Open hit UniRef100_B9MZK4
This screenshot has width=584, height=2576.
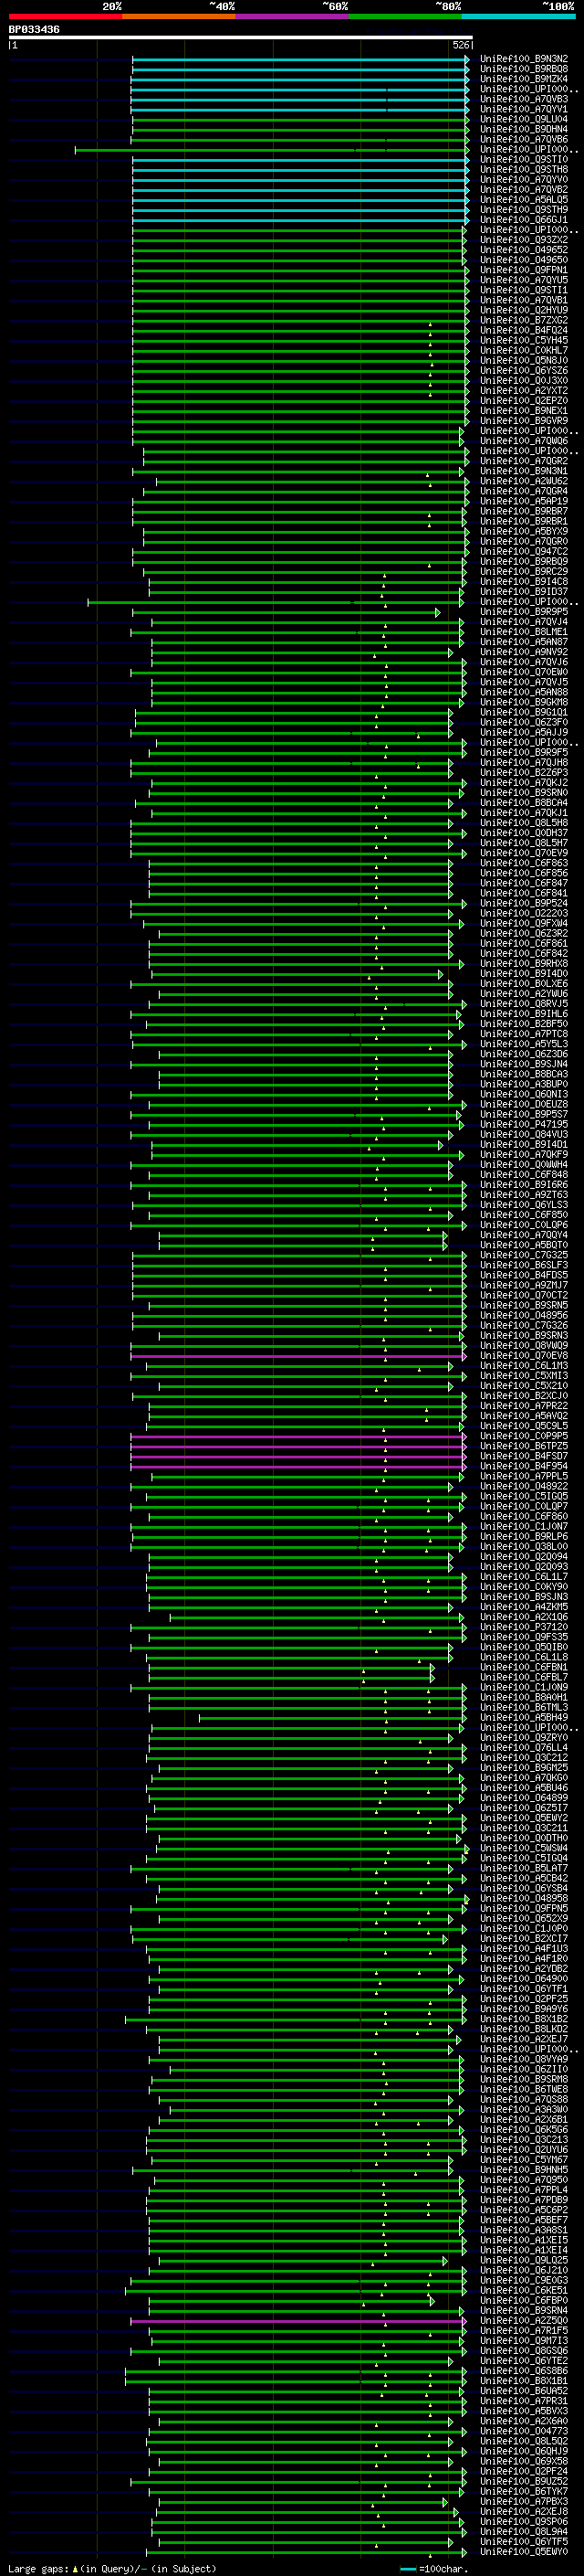point(524,79)
